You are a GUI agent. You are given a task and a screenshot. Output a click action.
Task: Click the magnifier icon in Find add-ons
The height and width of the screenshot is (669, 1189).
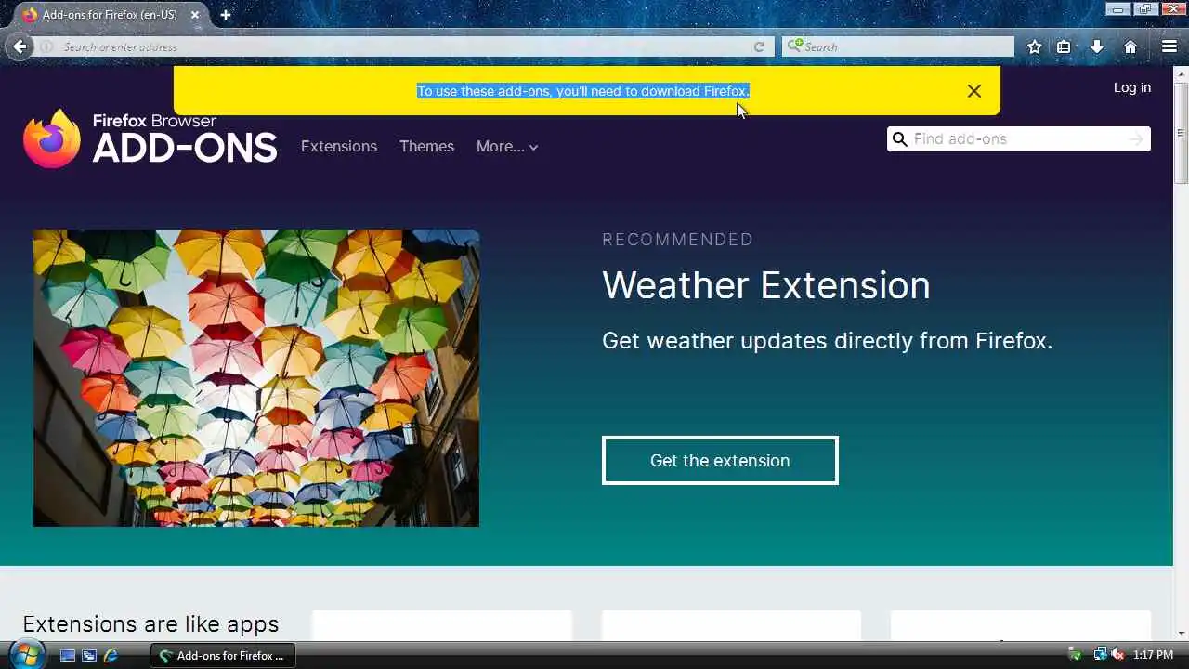pos(899,139)
